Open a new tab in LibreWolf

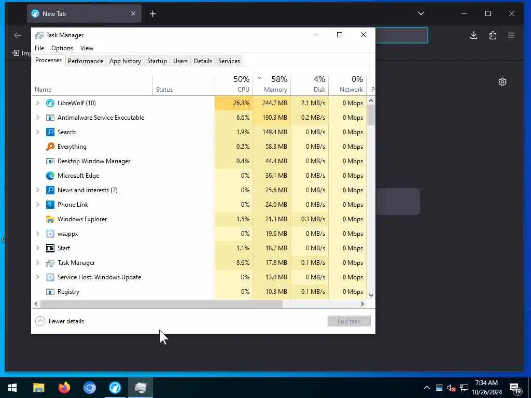click(x=153, y=14)
